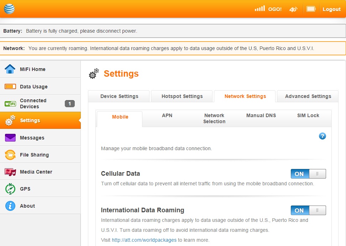Switch to Device Settings tab
The image size is (346, 246).
(119, 96)
